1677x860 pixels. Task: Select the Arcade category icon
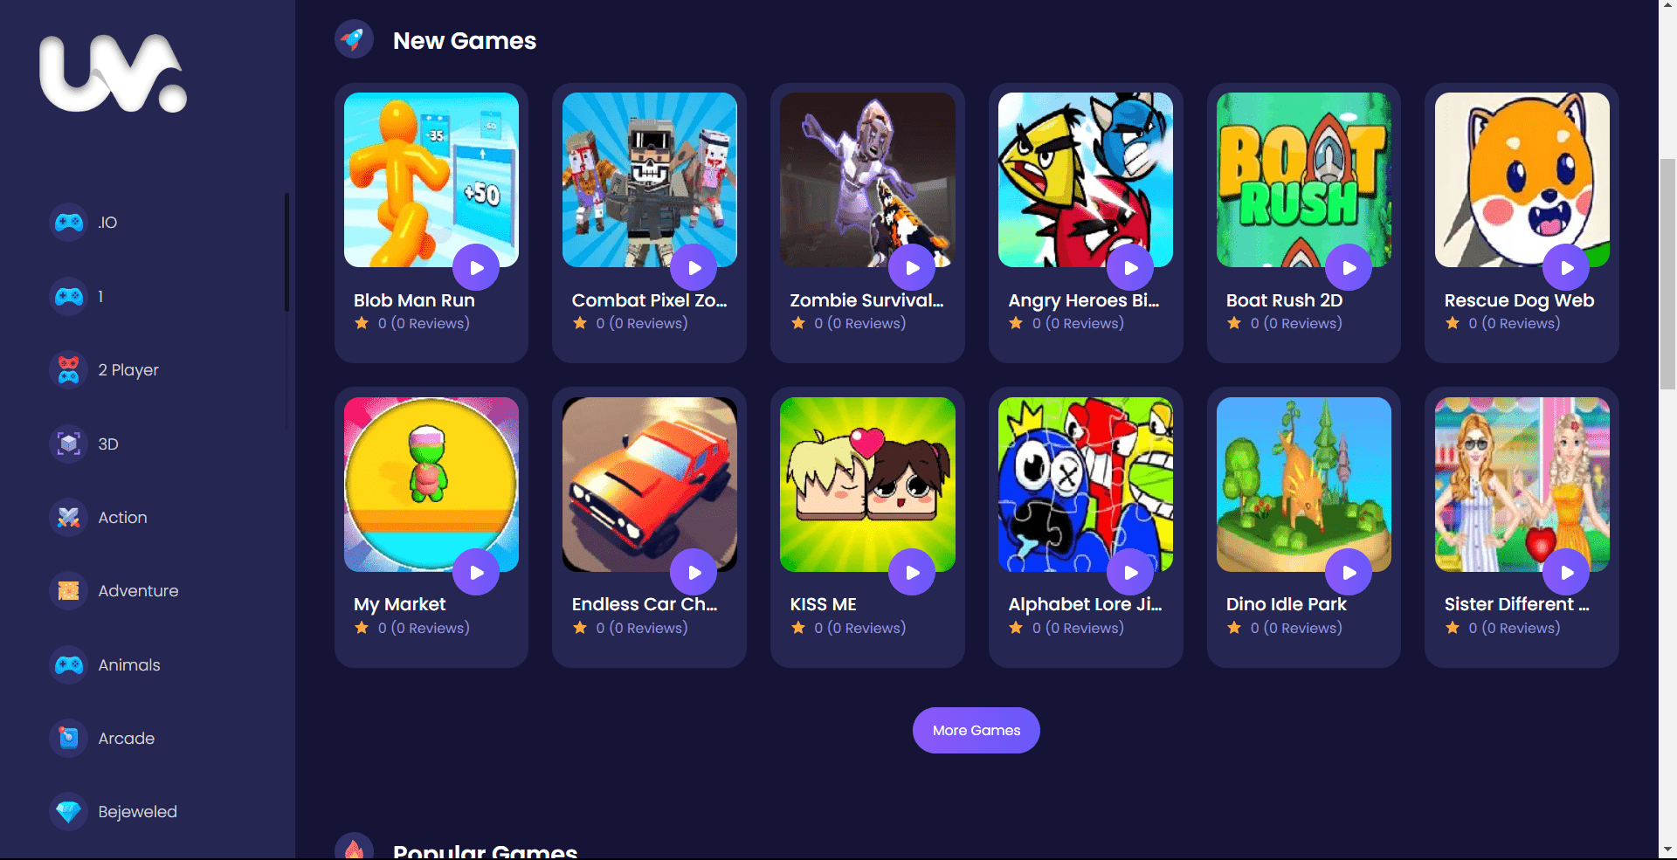[69, 739]
